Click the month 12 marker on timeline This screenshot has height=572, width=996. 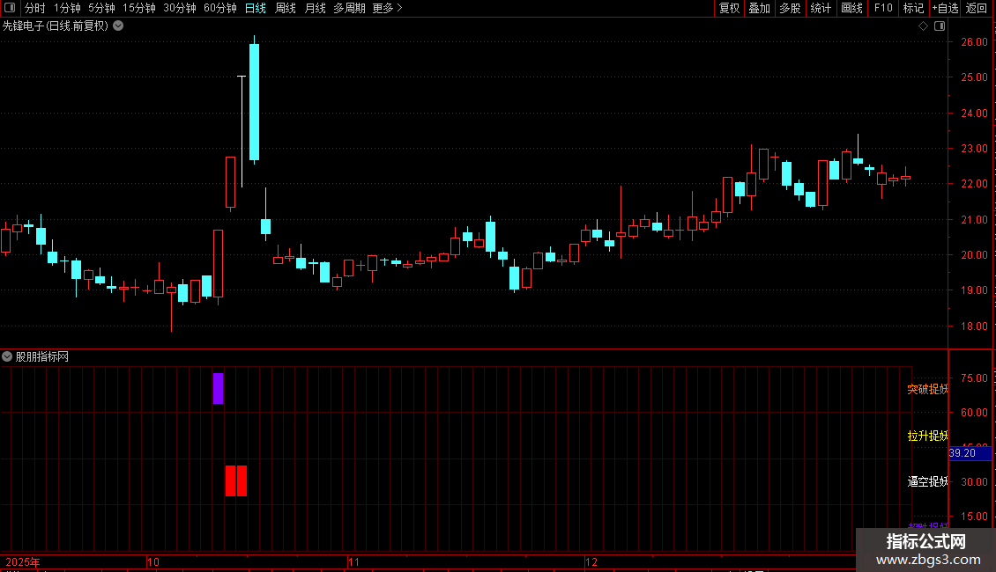pos(591,561)
